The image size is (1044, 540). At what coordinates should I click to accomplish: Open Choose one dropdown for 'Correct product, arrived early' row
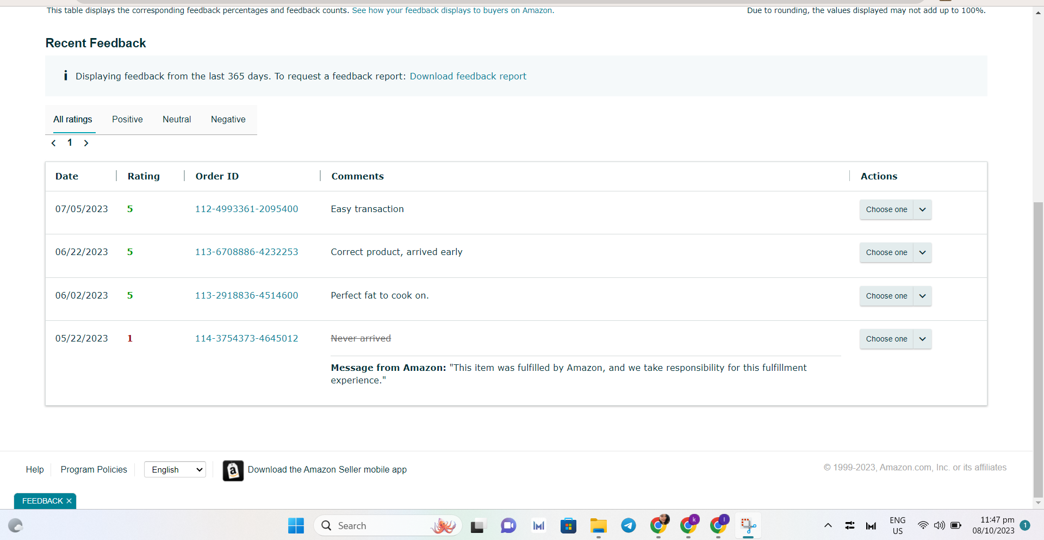coord(896,252)
